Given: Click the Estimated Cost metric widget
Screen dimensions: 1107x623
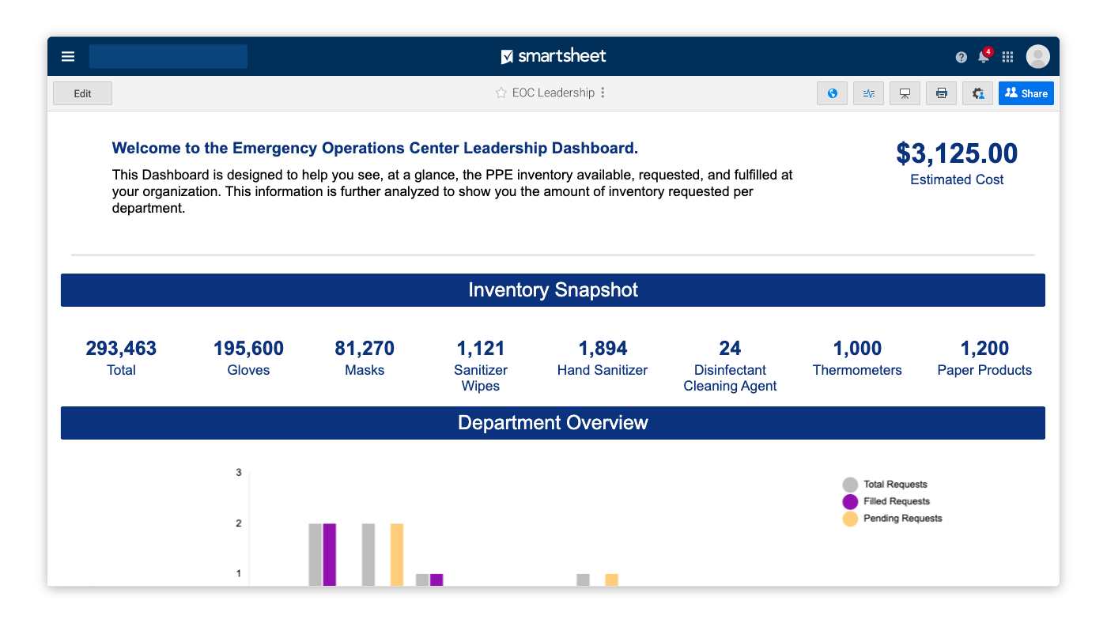Looking at the screenshot, I should pyautogui.click(x=956, y=163).
